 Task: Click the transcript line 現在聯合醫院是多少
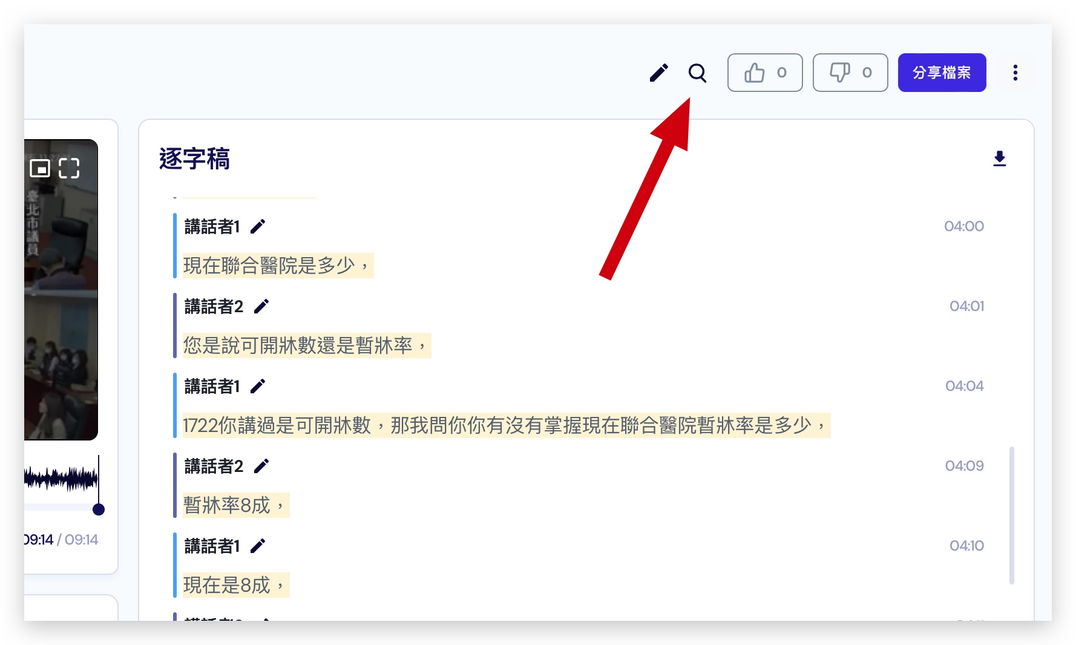pos(278,266)
